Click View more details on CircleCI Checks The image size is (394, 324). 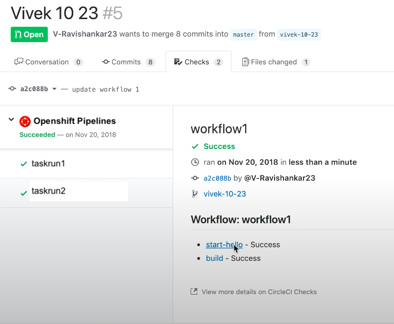click(259, 292)
